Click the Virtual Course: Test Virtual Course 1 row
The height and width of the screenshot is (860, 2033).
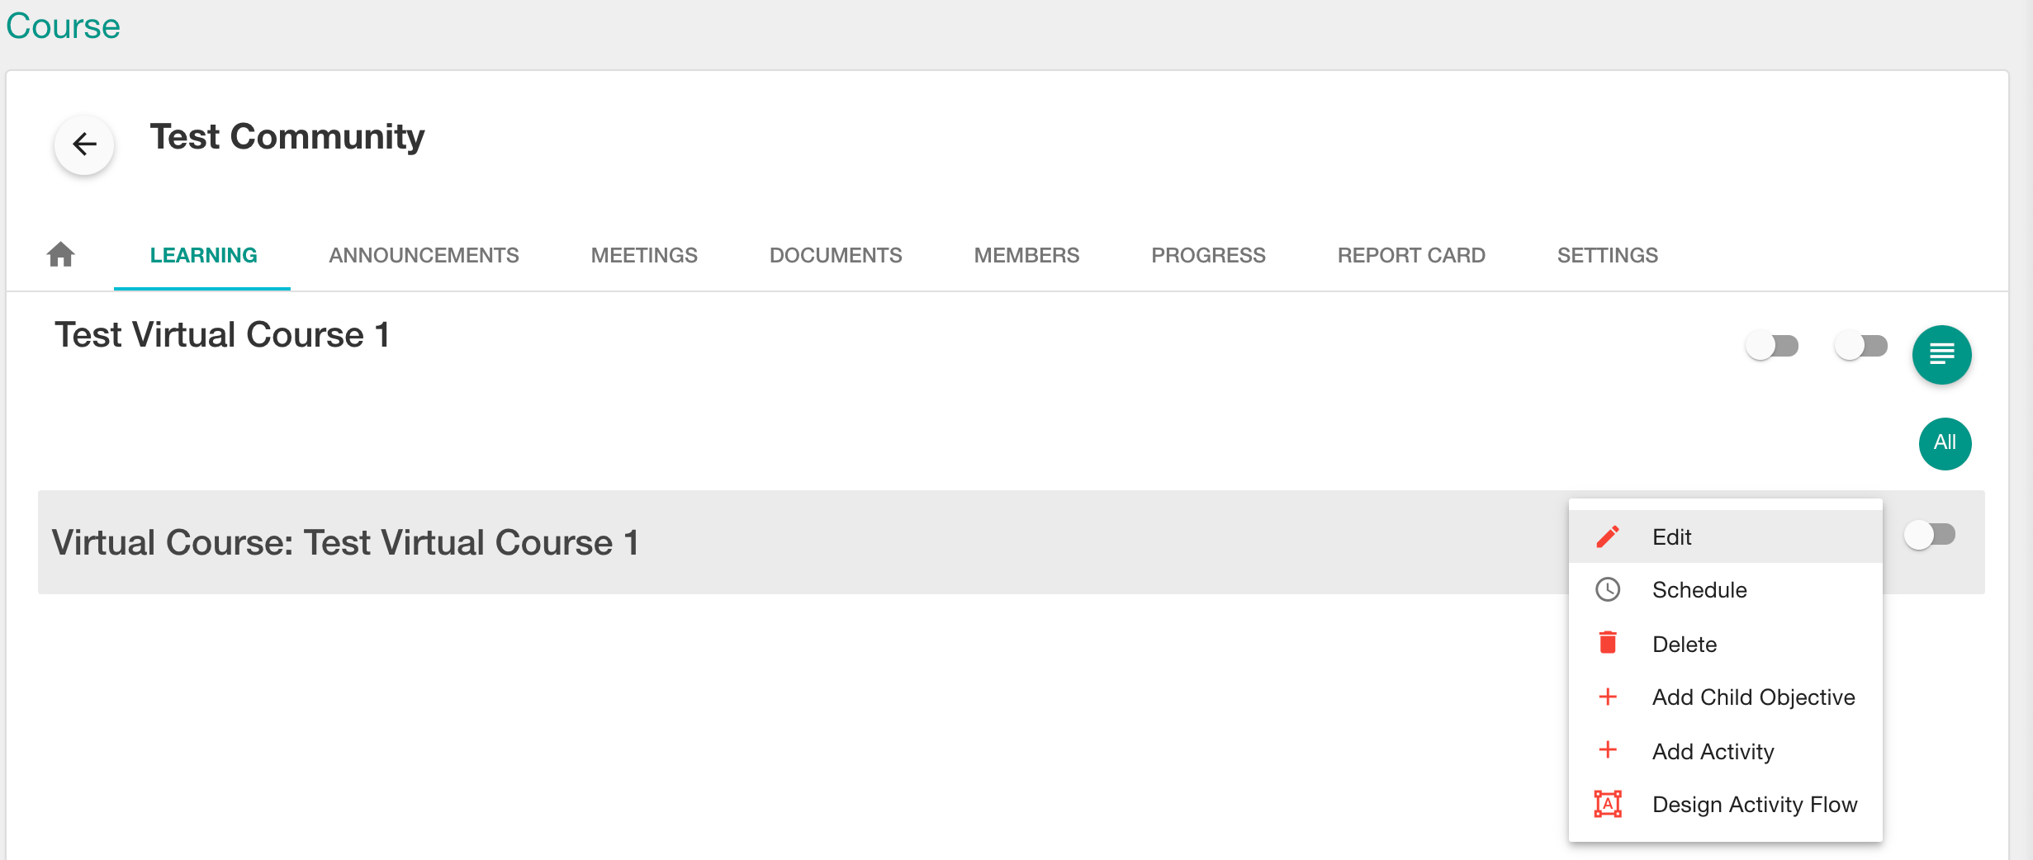[1012, 542]
